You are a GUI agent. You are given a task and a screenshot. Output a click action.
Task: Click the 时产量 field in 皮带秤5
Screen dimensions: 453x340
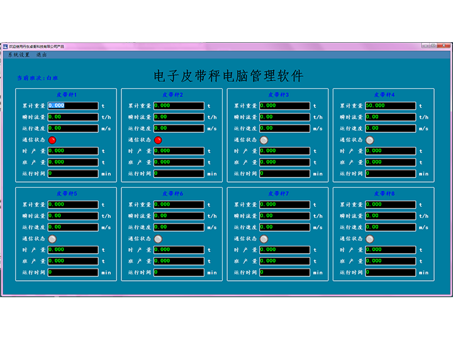click(73, 250)
